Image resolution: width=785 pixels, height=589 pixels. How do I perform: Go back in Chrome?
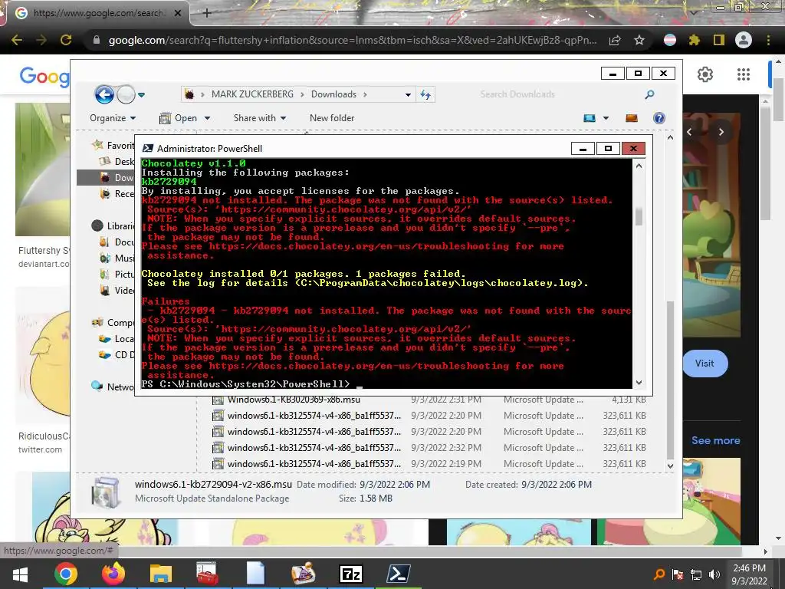[17, 40]
